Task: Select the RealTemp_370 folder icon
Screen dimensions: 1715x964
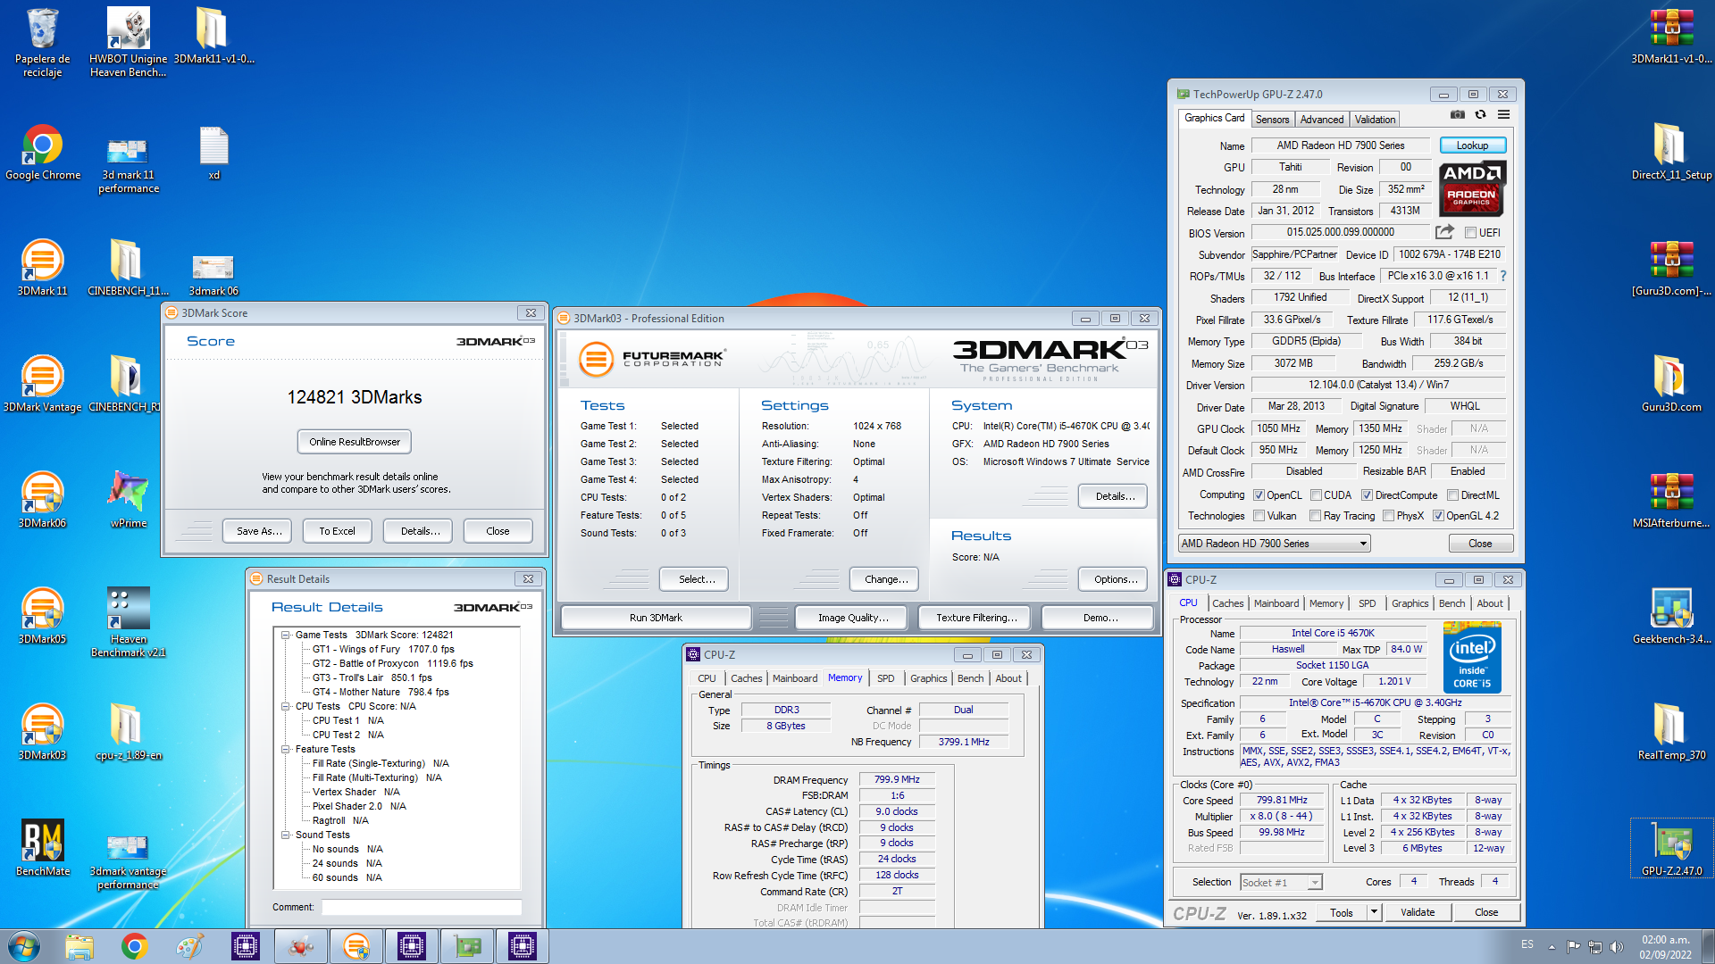Action: [x=1671, y=732]
